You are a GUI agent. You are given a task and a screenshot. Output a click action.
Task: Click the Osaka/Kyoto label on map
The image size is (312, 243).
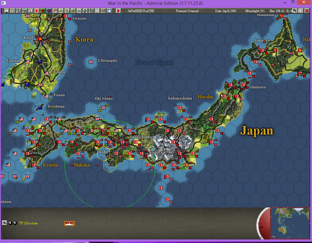(x=140, y=137)
